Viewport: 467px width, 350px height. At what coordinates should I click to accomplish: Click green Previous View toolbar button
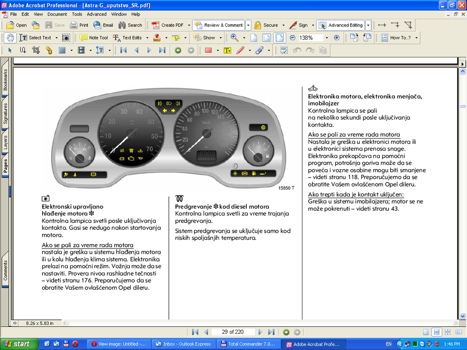[x=178, y=50]
